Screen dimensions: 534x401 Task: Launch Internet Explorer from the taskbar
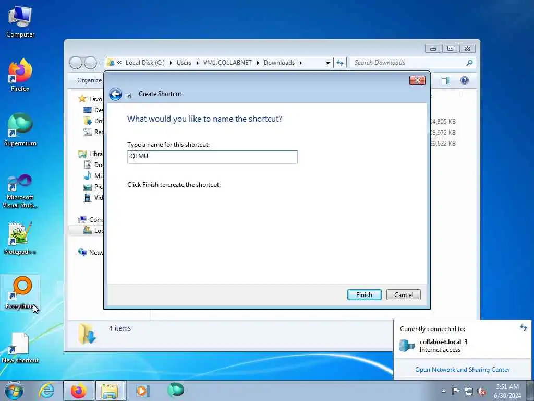(46, 391)
